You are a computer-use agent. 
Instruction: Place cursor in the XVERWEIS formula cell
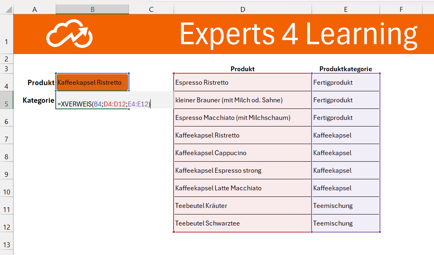(x=104, y=104)
